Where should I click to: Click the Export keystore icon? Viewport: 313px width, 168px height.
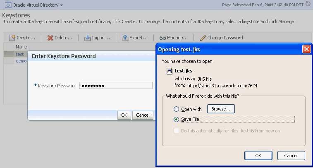125,38
